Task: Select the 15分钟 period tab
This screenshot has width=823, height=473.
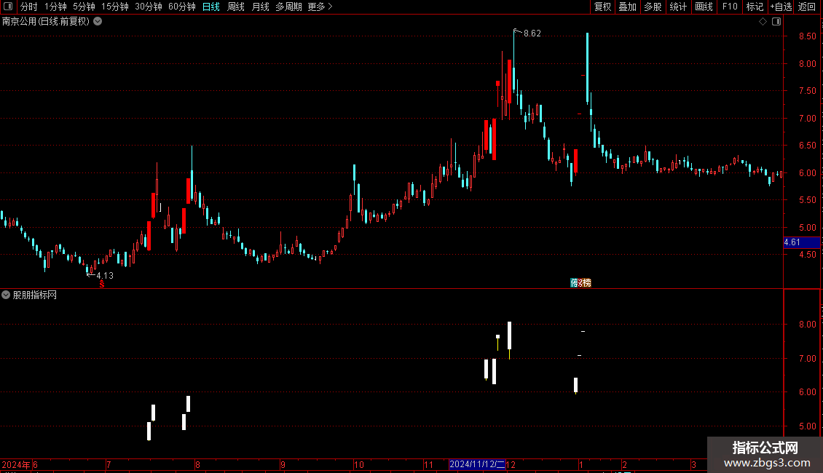Action: [x=114, y=7]
